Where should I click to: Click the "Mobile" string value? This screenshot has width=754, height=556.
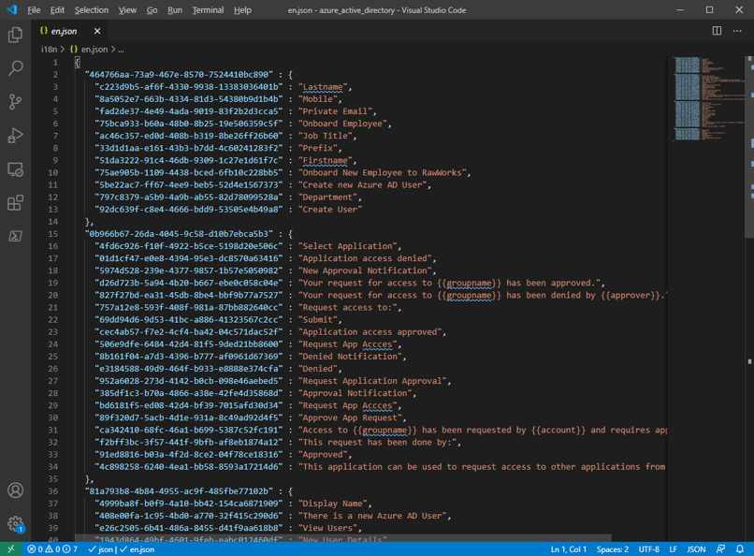[x=318, y=99]
